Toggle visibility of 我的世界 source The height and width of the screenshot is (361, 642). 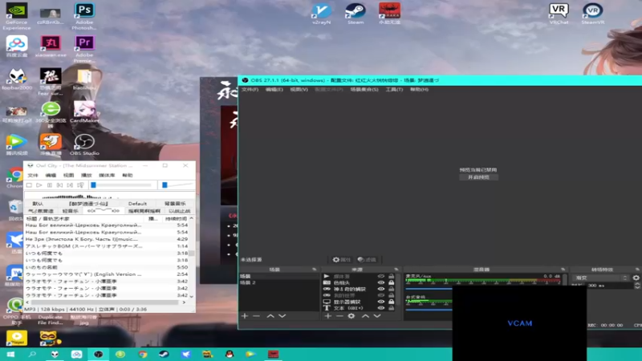coord(380,295)
